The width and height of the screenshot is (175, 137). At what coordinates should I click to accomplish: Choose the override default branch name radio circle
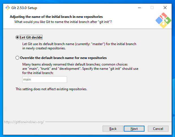tap(18, 58)
